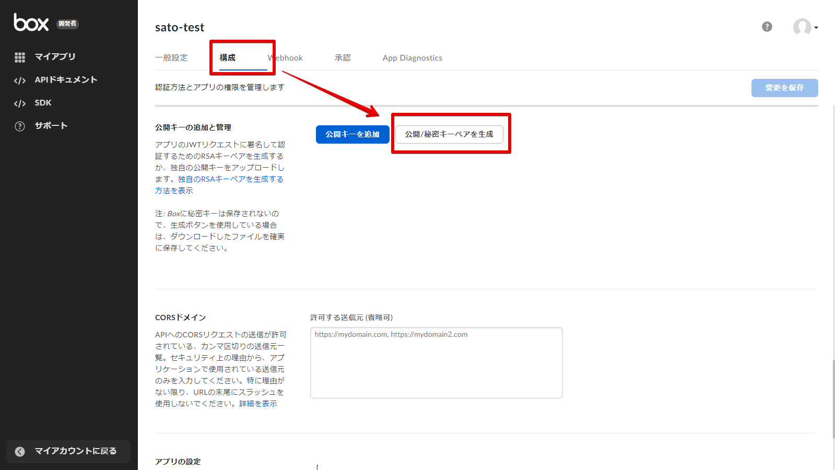Open help via the top-right question icon
The width and height of the screenshot is (835, 470).
point(767,27)
